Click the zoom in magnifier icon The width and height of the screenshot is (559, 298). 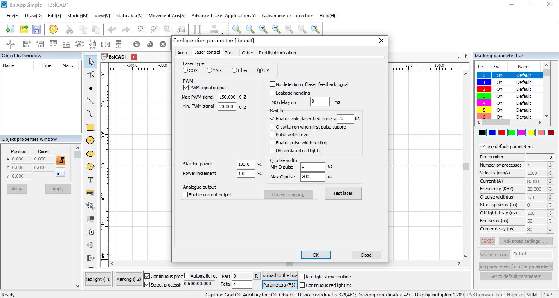point(263,29)
